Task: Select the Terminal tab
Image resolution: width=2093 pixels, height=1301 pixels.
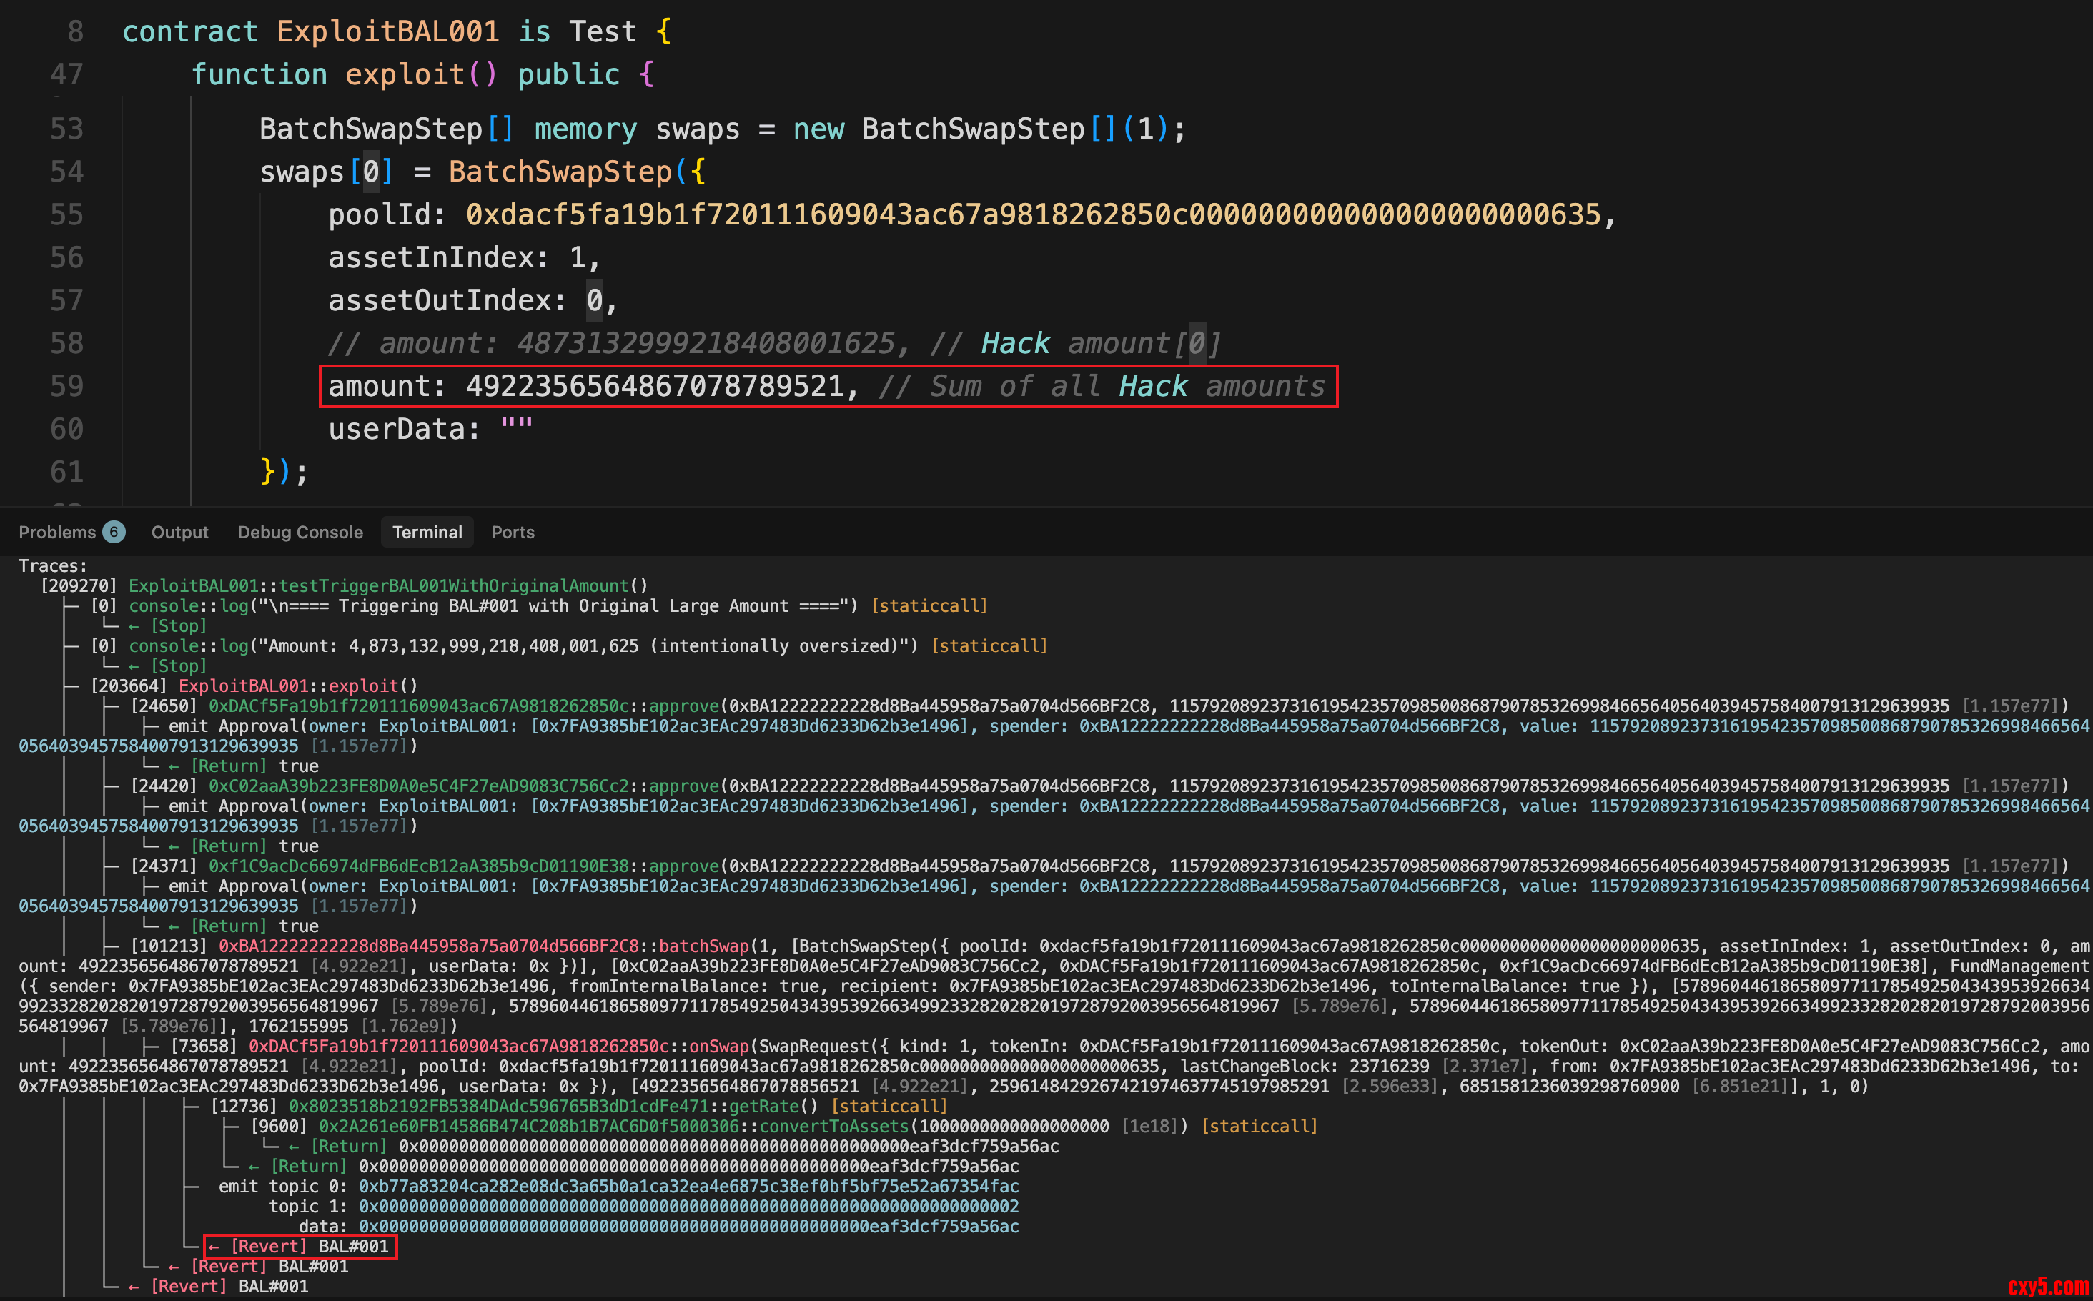Action: tap(427, 532)
